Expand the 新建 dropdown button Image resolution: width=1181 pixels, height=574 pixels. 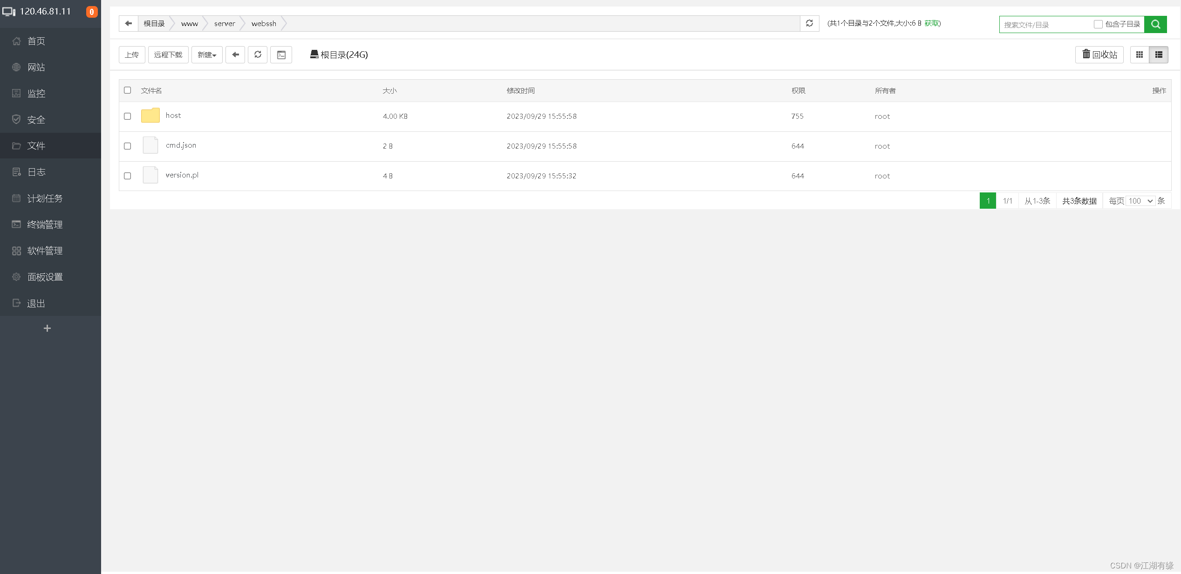(x=207, y=55)
